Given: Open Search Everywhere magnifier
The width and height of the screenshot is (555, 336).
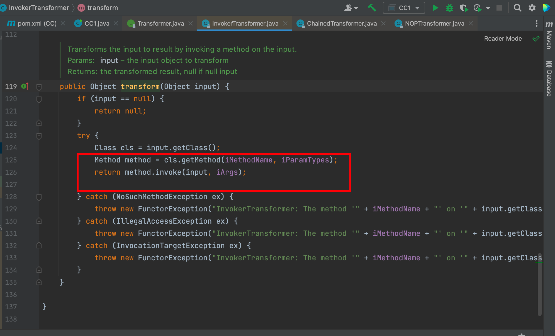Looking at the screenshot, I should tap(517, 8).
